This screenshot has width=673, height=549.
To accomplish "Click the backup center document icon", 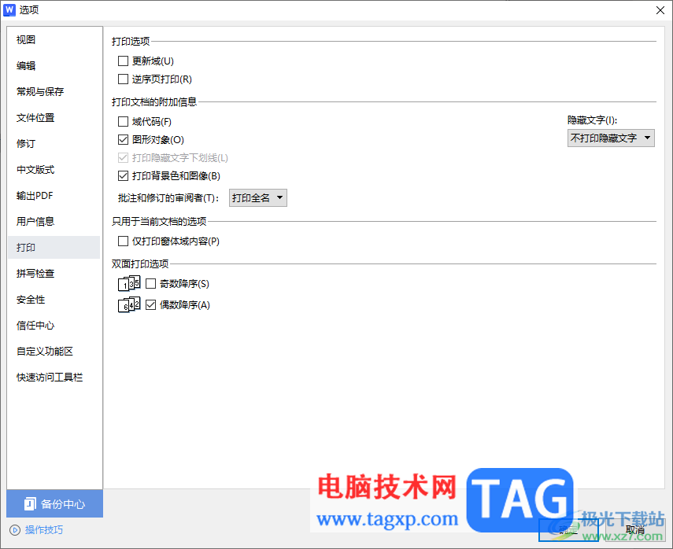I will (x=30, y=504).
